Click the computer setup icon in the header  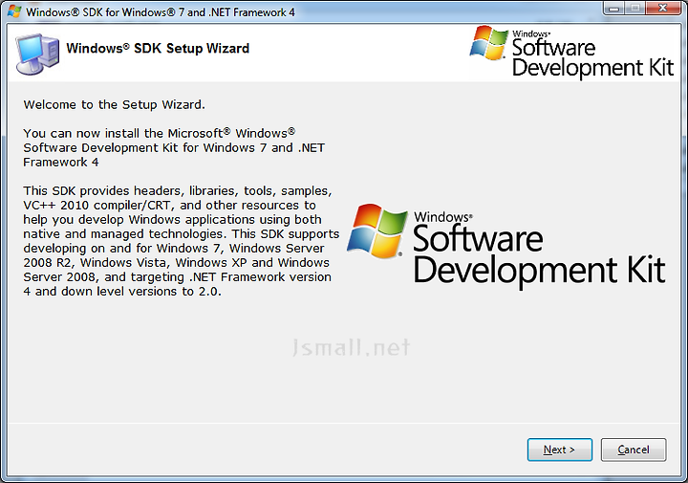click(x=37, y=54)
